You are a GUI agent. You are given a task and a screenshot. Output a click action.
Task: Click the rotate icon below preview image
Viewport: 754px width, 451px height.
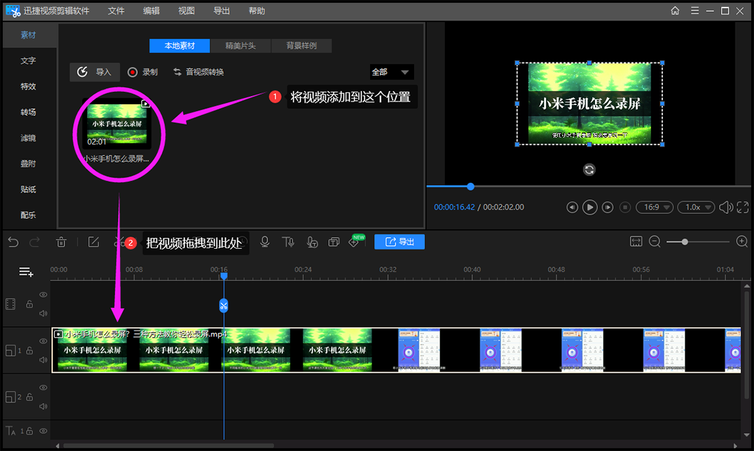[589, 169]
